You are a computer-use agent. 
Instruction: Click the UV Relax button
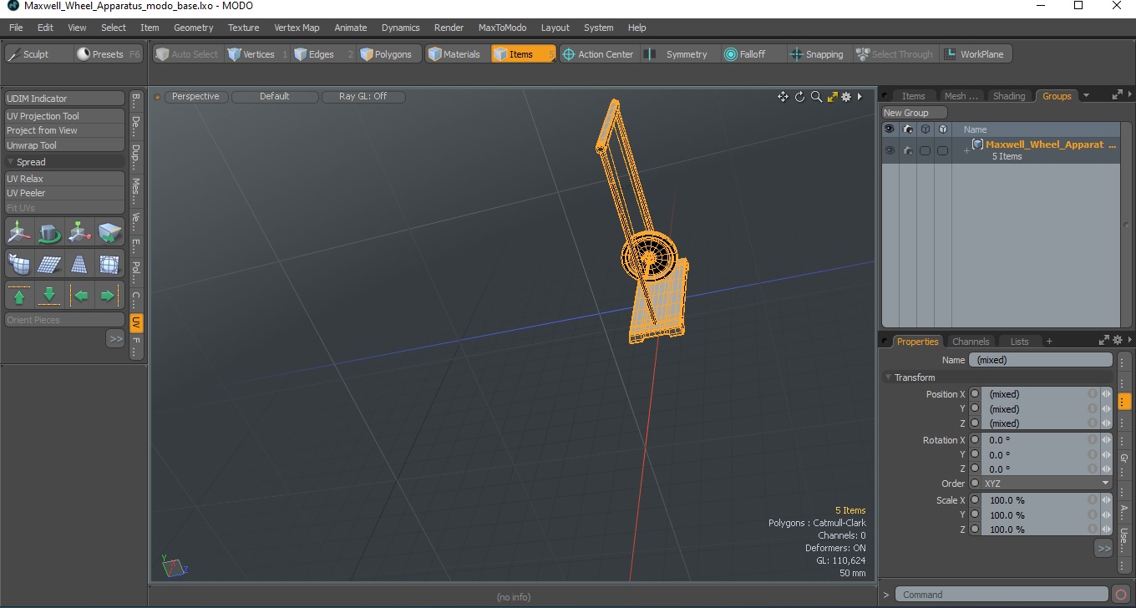[65, 179]
